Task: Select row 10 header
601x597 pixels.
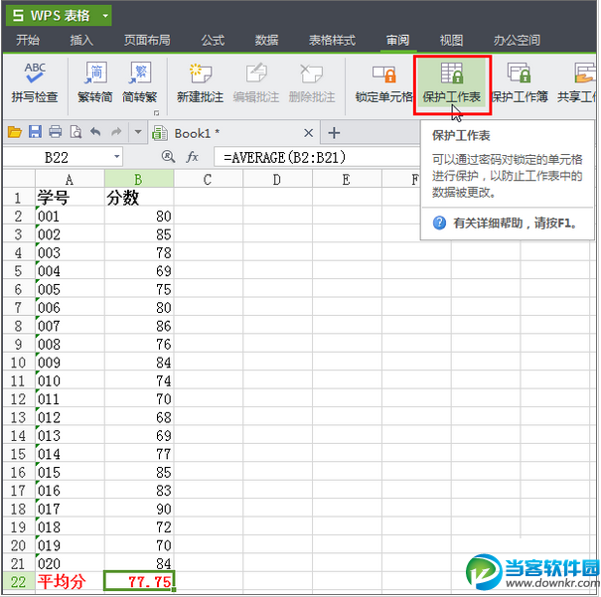Action: 19,363
